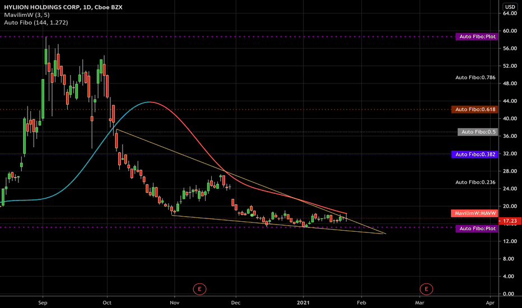Click the Auto Fibo:0.236 label
522x308 pixels.
476,182
